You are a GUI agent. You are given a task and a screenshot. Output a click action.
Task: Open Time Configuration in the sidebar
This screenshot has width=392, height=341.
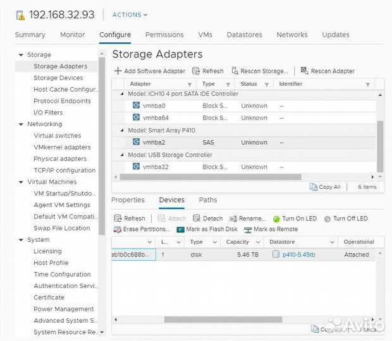pos(62,274)
